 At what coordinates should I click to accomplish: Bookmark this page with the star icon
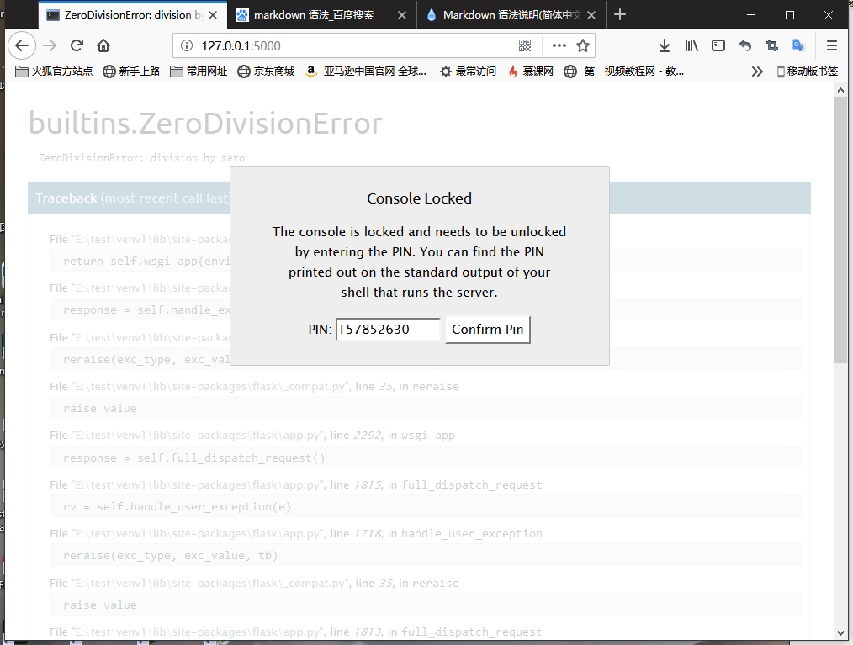click(x=583, y=45)
